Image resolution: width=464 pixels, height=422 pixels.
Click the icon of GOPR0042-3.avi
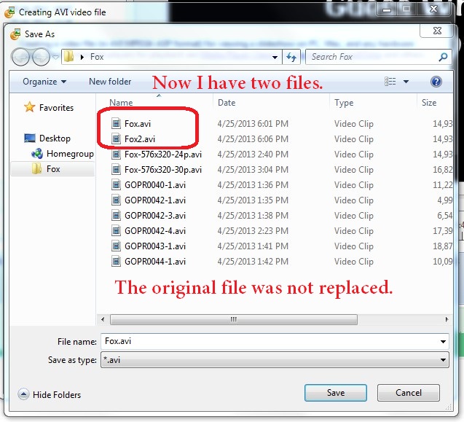click(x=116, y=216)
